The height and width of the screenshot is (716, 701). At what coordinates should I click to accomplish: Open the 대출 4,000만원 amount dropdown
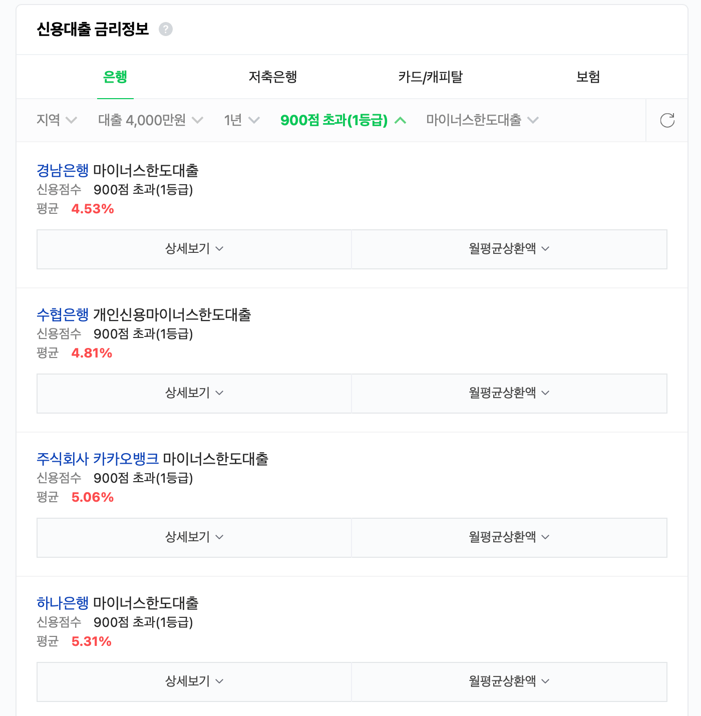[151, 120]
